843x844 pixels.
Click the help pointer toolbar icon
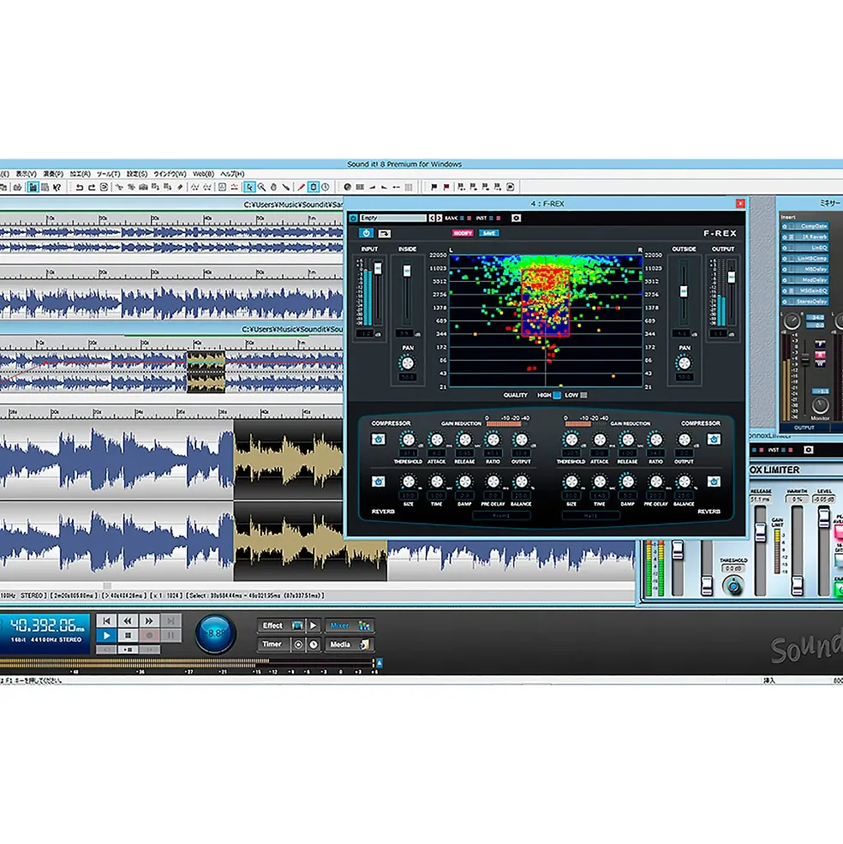[x=57, y=188]
